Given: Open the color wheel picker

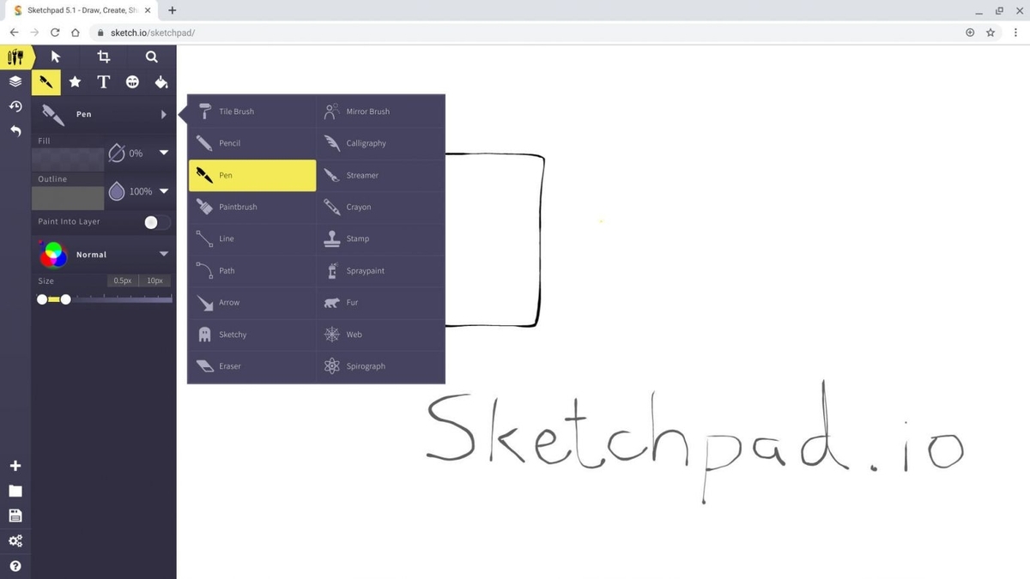Looking at the screenshot, I should [51, 254].
